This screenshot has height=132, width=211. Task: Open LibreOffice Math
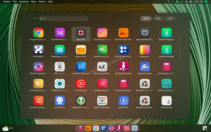(102, 84)
